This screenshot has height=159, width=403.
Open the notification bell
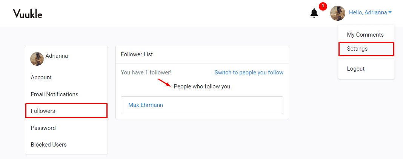(314, 13)
